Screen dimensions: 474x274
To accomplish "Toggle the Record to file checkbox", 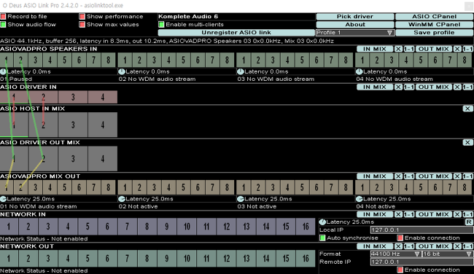I will click(x=3, y=16).
